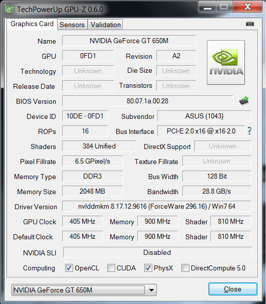Image resolution: width=266 pixels, height=304 pixels.
Task: Click the Subvendor field ASUS (1043)
Action: pyautogui.click(x=204, y=116)
